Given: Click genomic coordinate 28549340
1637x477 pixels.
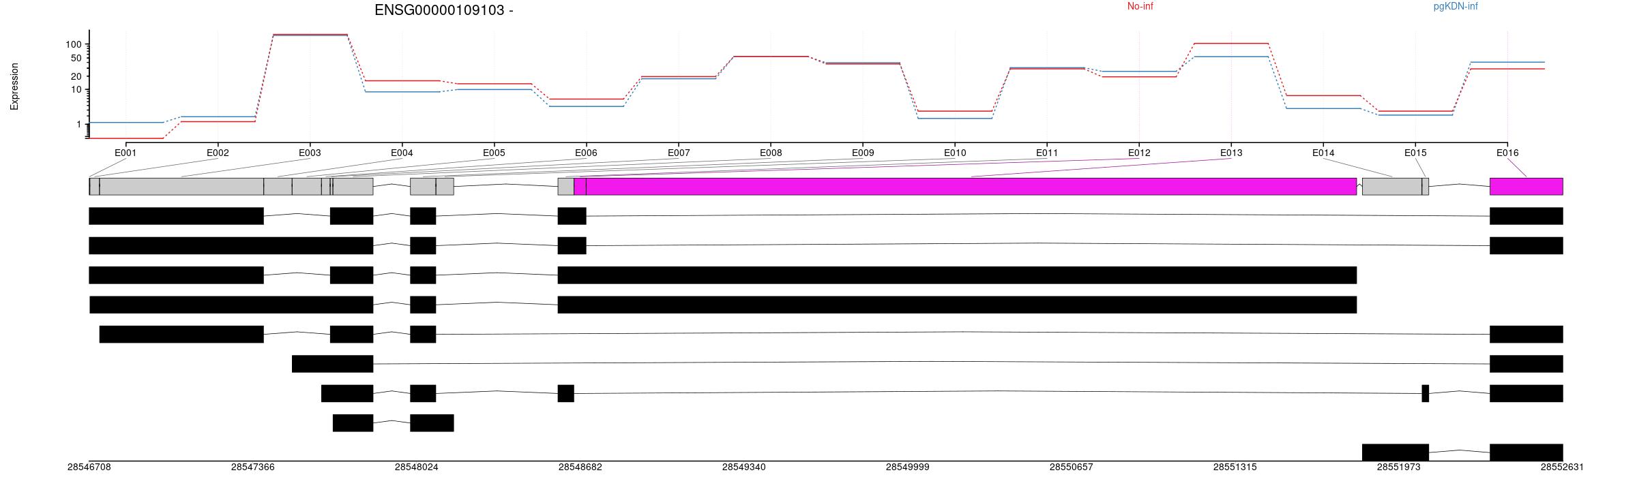Looking at the screenshot, I should 744,467.
